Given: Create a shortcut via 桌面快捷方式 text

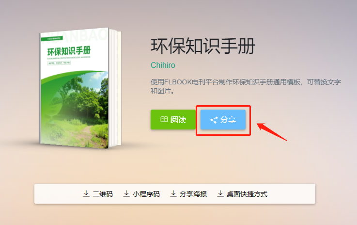Looking at the screenshot, I should point(247,194).
